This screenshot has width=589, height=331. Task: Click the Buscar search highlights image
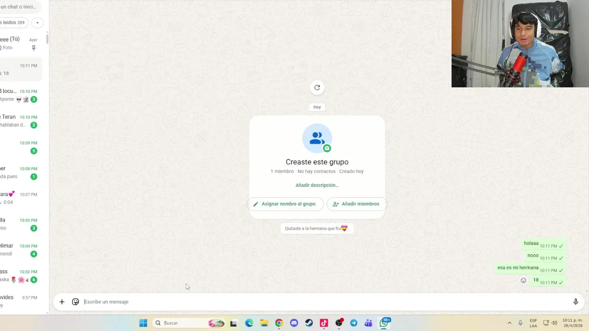click(x=216, y=323)
